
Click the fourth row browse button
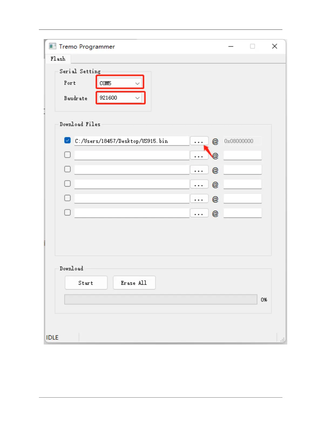click(199, 184)
